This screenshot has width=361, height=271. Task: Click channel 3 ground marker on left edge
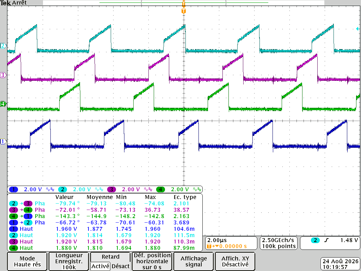3,75
